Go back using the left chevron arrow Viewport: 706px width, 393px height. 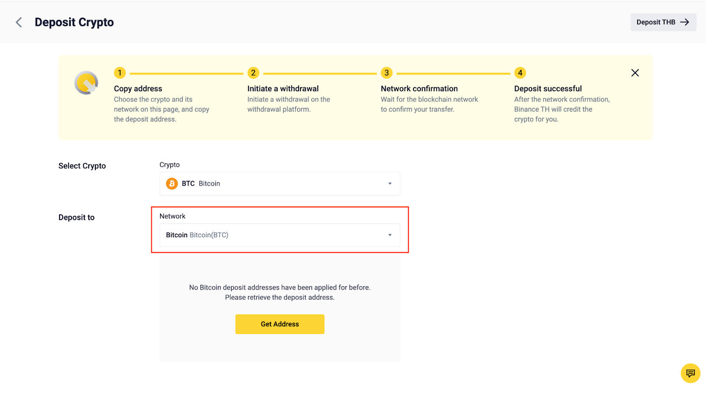pos(19,22)
